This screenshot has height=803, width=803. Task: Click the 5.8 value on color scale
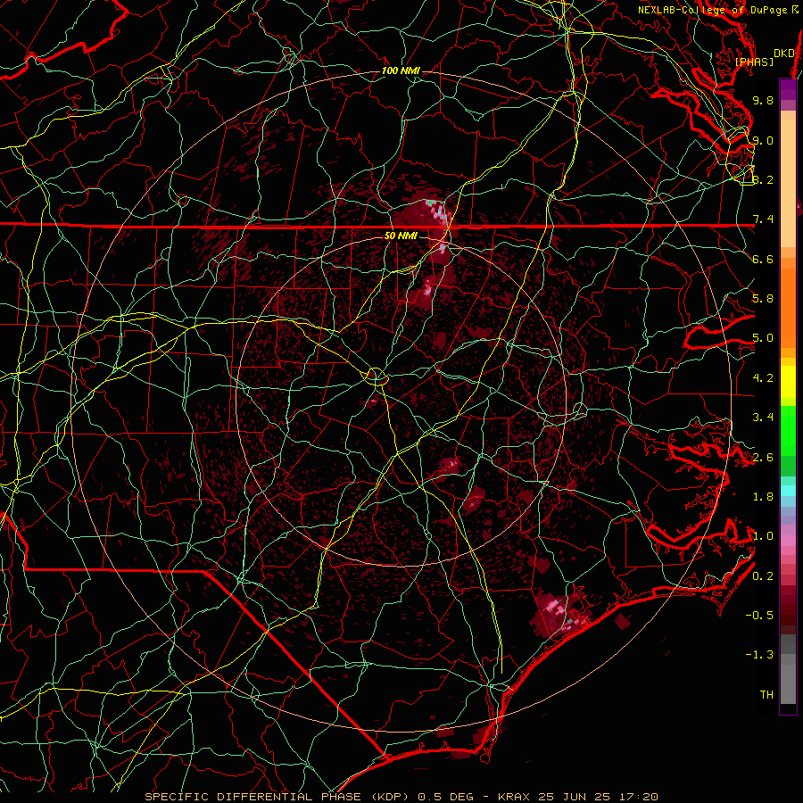pos(763,299)
